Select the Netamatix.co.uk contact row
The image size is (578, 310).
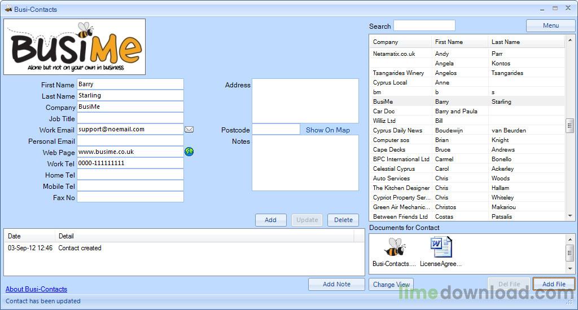pyautogui.click(x=467, y=54)
